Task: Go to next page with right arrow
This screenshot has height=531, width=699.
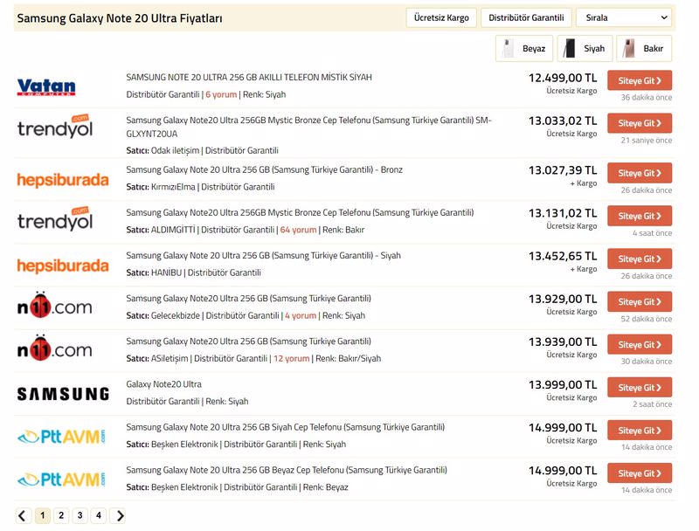Action: pos(118,516)
